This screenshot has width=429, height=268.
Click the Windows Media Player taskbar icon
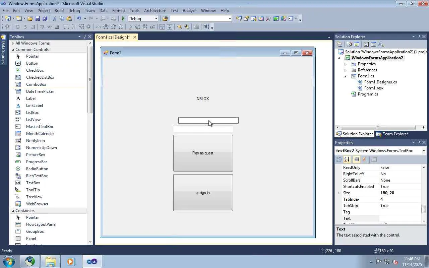pos(71,261)
